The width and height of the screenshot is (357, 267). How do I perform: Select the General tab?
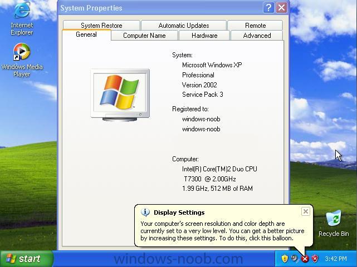86,34
